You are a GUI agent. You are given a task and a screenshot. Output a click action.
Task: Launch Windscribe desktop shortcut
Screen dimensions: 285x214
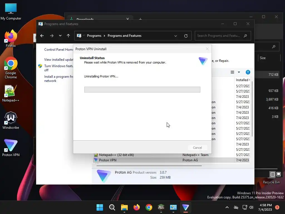click(11, 120)
